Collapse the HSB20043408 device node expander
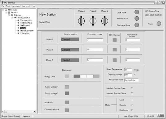The width and height of the screenshot is (166, 119). tap(12, 18)
